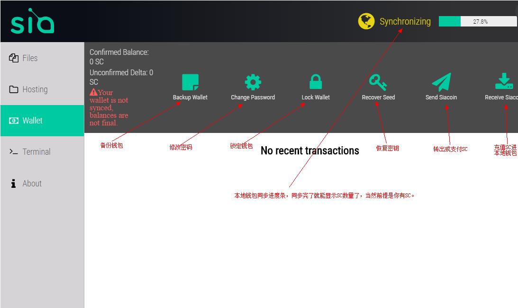518x308 pixels.
Task: Select the Terminal sidebar icon
Action: pos(13,151)
